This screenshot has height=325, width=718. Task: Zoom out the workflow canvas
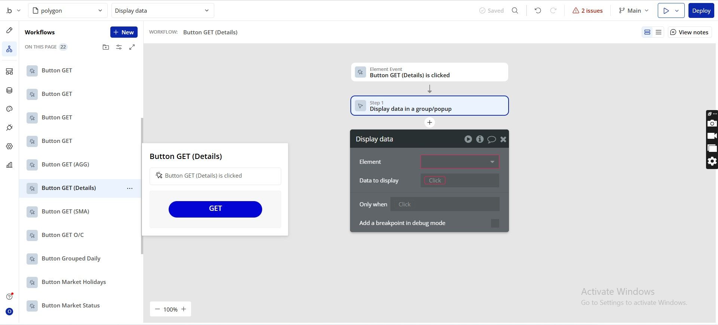(157, 309)
